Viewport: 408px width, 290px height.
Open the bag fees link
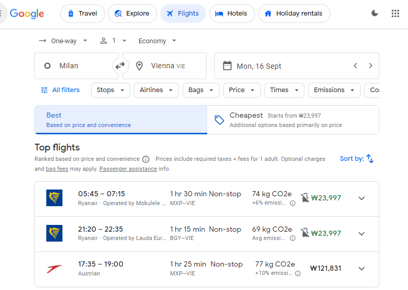(57, 169)
